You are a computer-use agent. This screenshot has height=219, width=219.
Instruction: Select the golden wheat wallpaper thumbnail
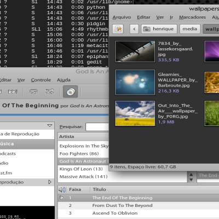coord(212,82)
